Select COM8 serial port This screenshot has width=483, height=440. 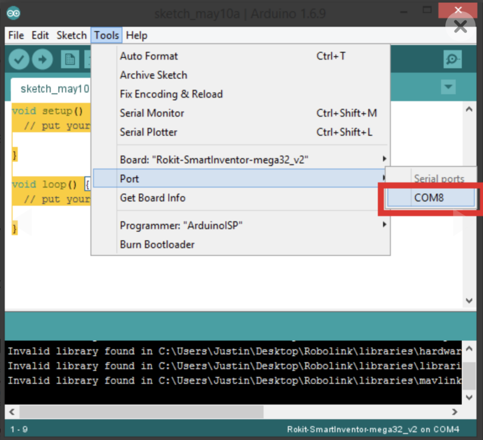pyautogui.click(x=430, y=198)
